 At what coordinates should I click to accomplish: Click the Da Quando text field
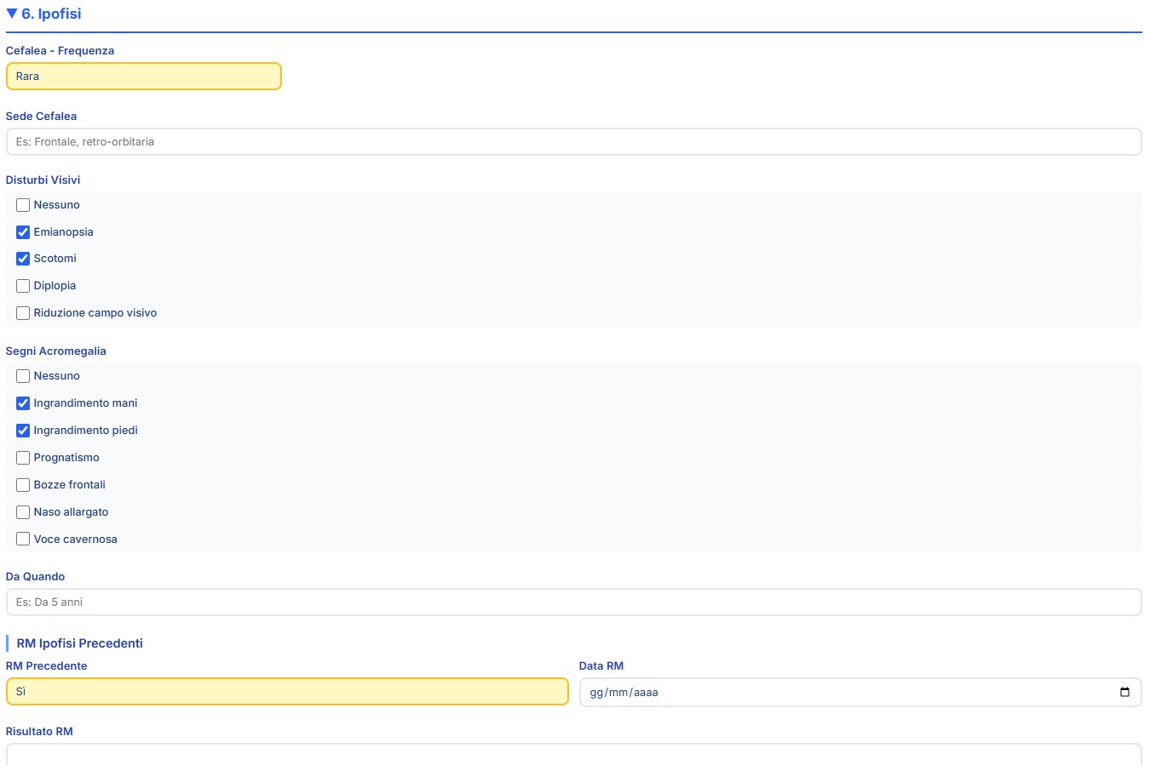point(573,602)
